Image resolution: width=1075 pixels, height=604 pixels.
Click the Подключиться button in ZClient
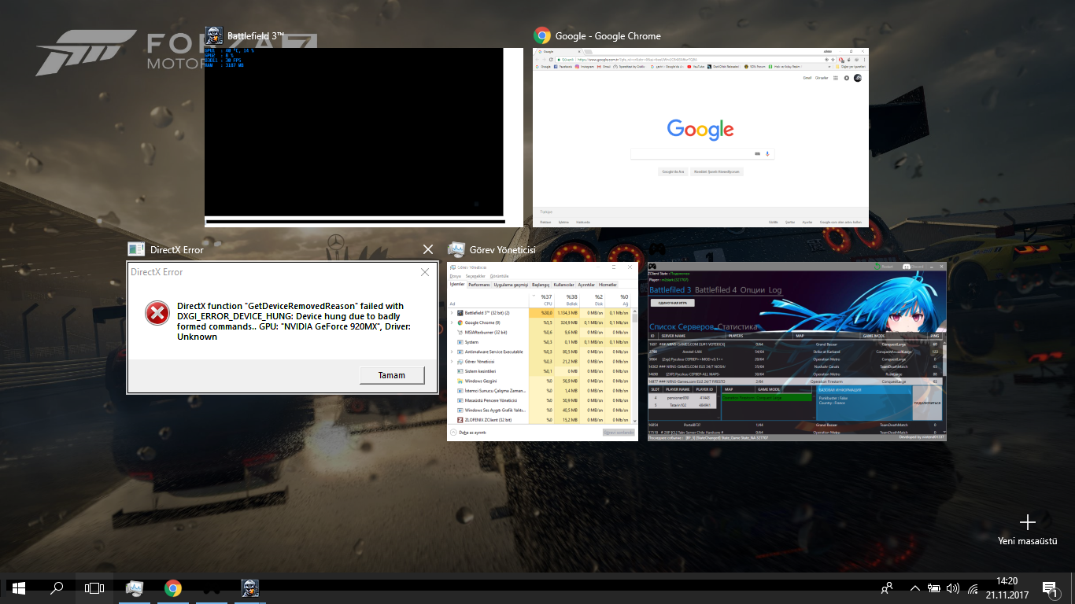tap(925, 403)
